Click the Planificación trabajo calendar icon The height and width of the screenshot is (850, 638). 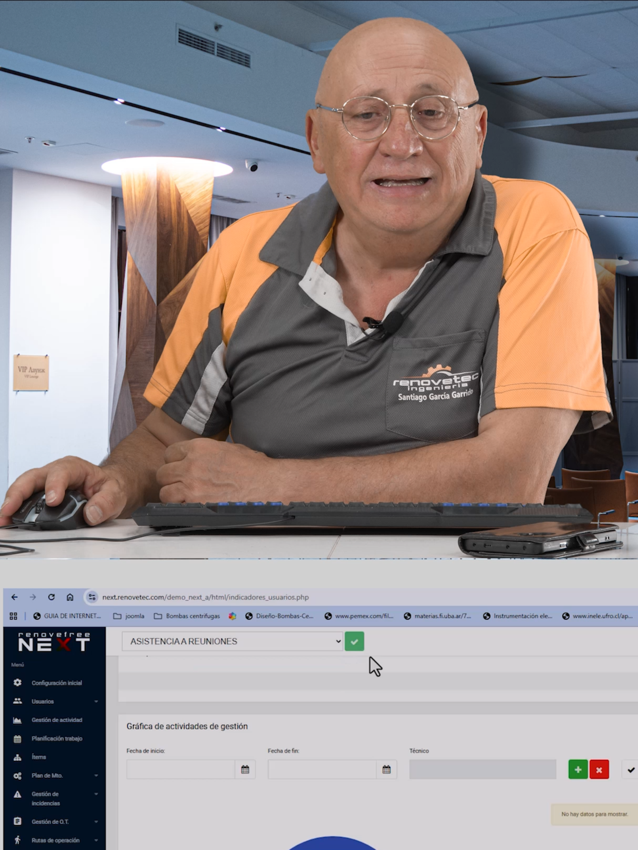click(17, 739)
